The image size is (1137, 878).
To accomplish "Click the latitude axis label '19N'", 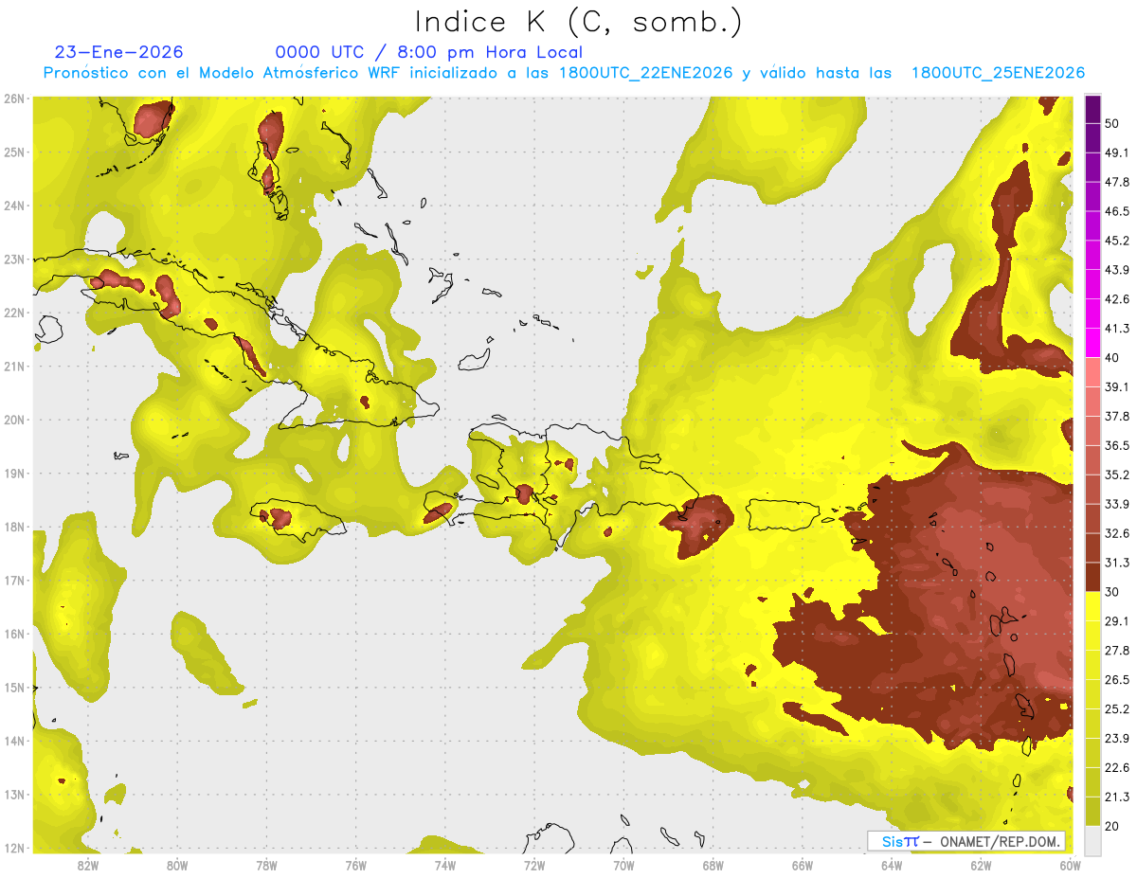I will click(14, 474).
